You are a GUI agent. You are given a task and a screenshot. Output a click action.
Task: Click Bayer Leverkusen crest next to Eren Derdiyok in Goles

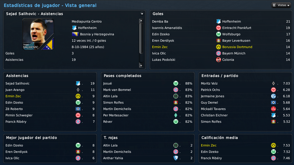point(218,41)
